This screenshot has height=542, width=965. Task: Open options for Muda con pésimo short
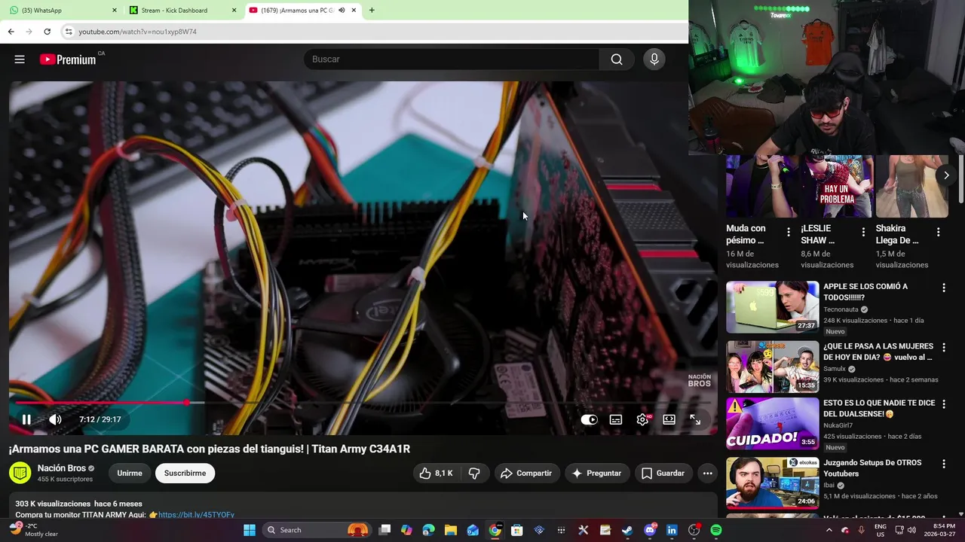click(789, 233)
